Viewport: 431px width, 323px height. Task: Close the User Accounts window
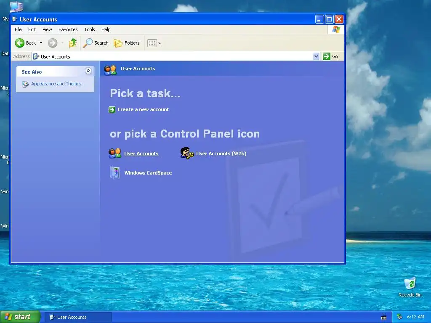[x=339, y=19]
